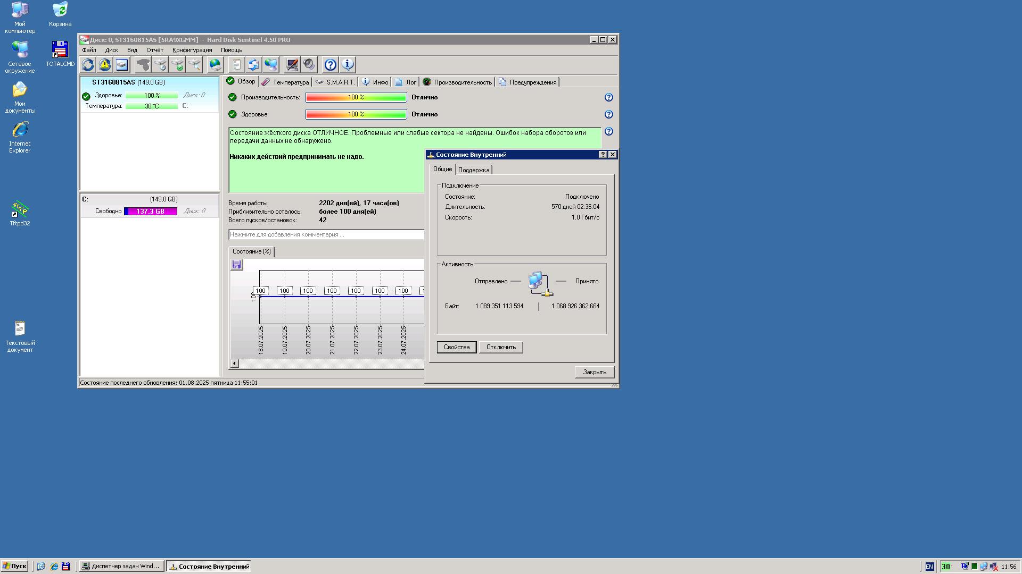Click the 30 temperature tray icon
Image resolution: width=1022 pixels, height=574 pixels.
[946, 567]
